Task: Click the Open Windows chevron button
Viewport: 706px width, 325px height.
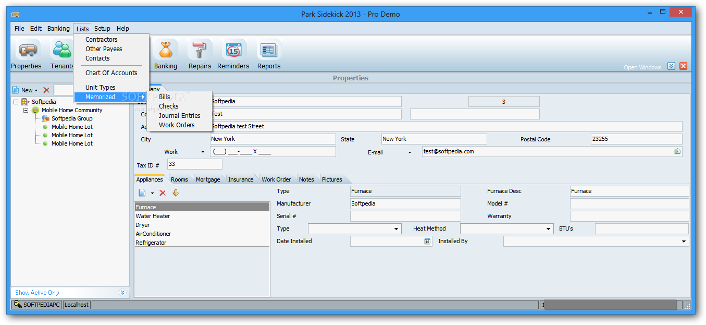Action: point(672,66)
